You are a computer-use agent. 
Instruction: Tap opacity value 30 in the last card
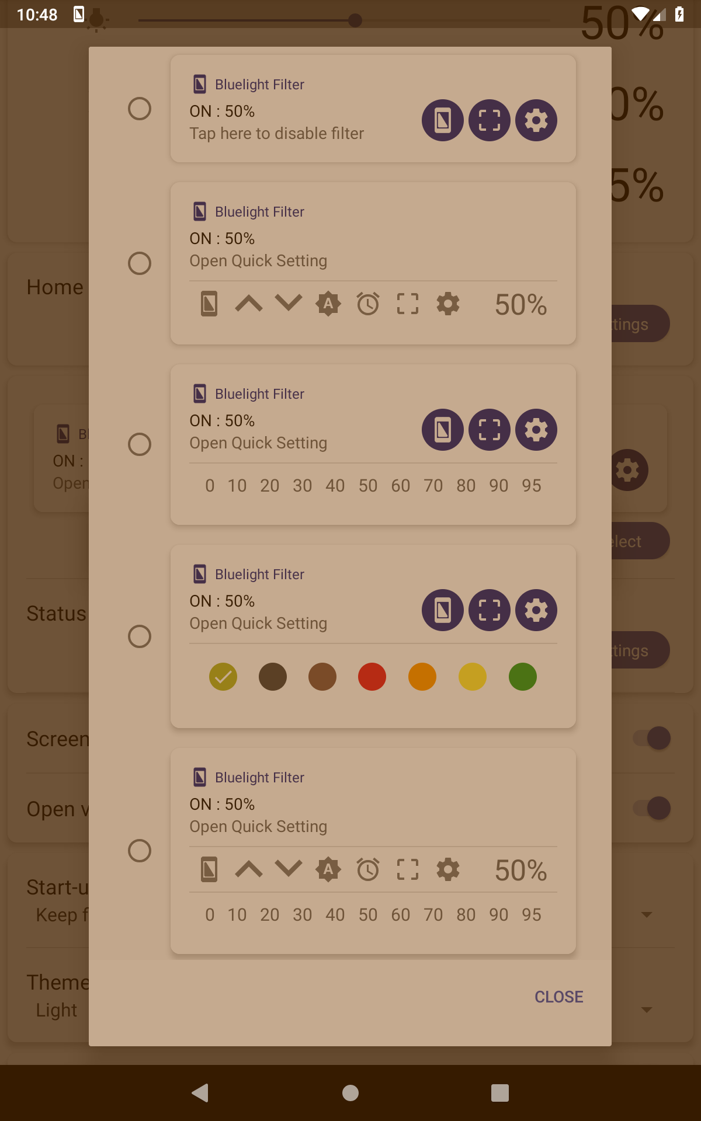[x=303, y=915]
